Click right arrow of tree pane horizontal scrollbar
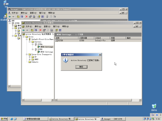Image resolution: width=162 pixels, height=121 pixels. pyautogui.click(x=52, y=100)
